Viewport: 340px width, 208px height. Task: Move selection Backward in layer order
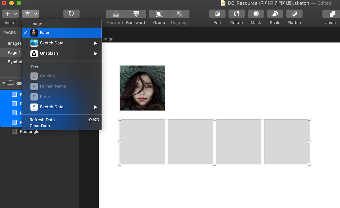pos(136,14)
